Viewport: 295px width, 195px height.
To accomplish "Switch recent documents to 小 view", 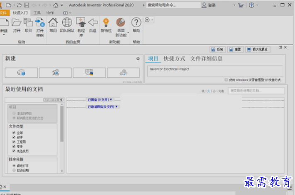I will pos(214,91).
